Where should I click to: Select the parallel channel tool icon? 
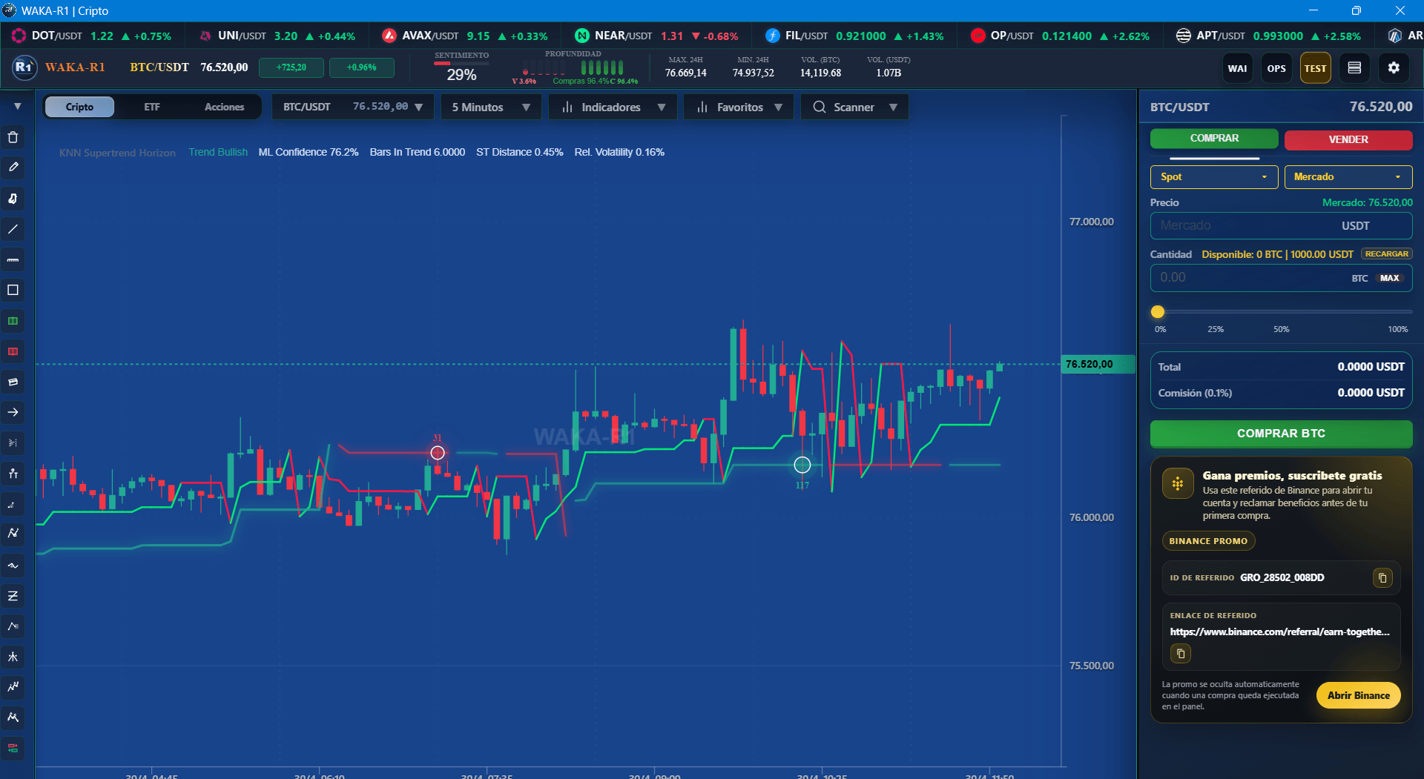coord(13,382)
